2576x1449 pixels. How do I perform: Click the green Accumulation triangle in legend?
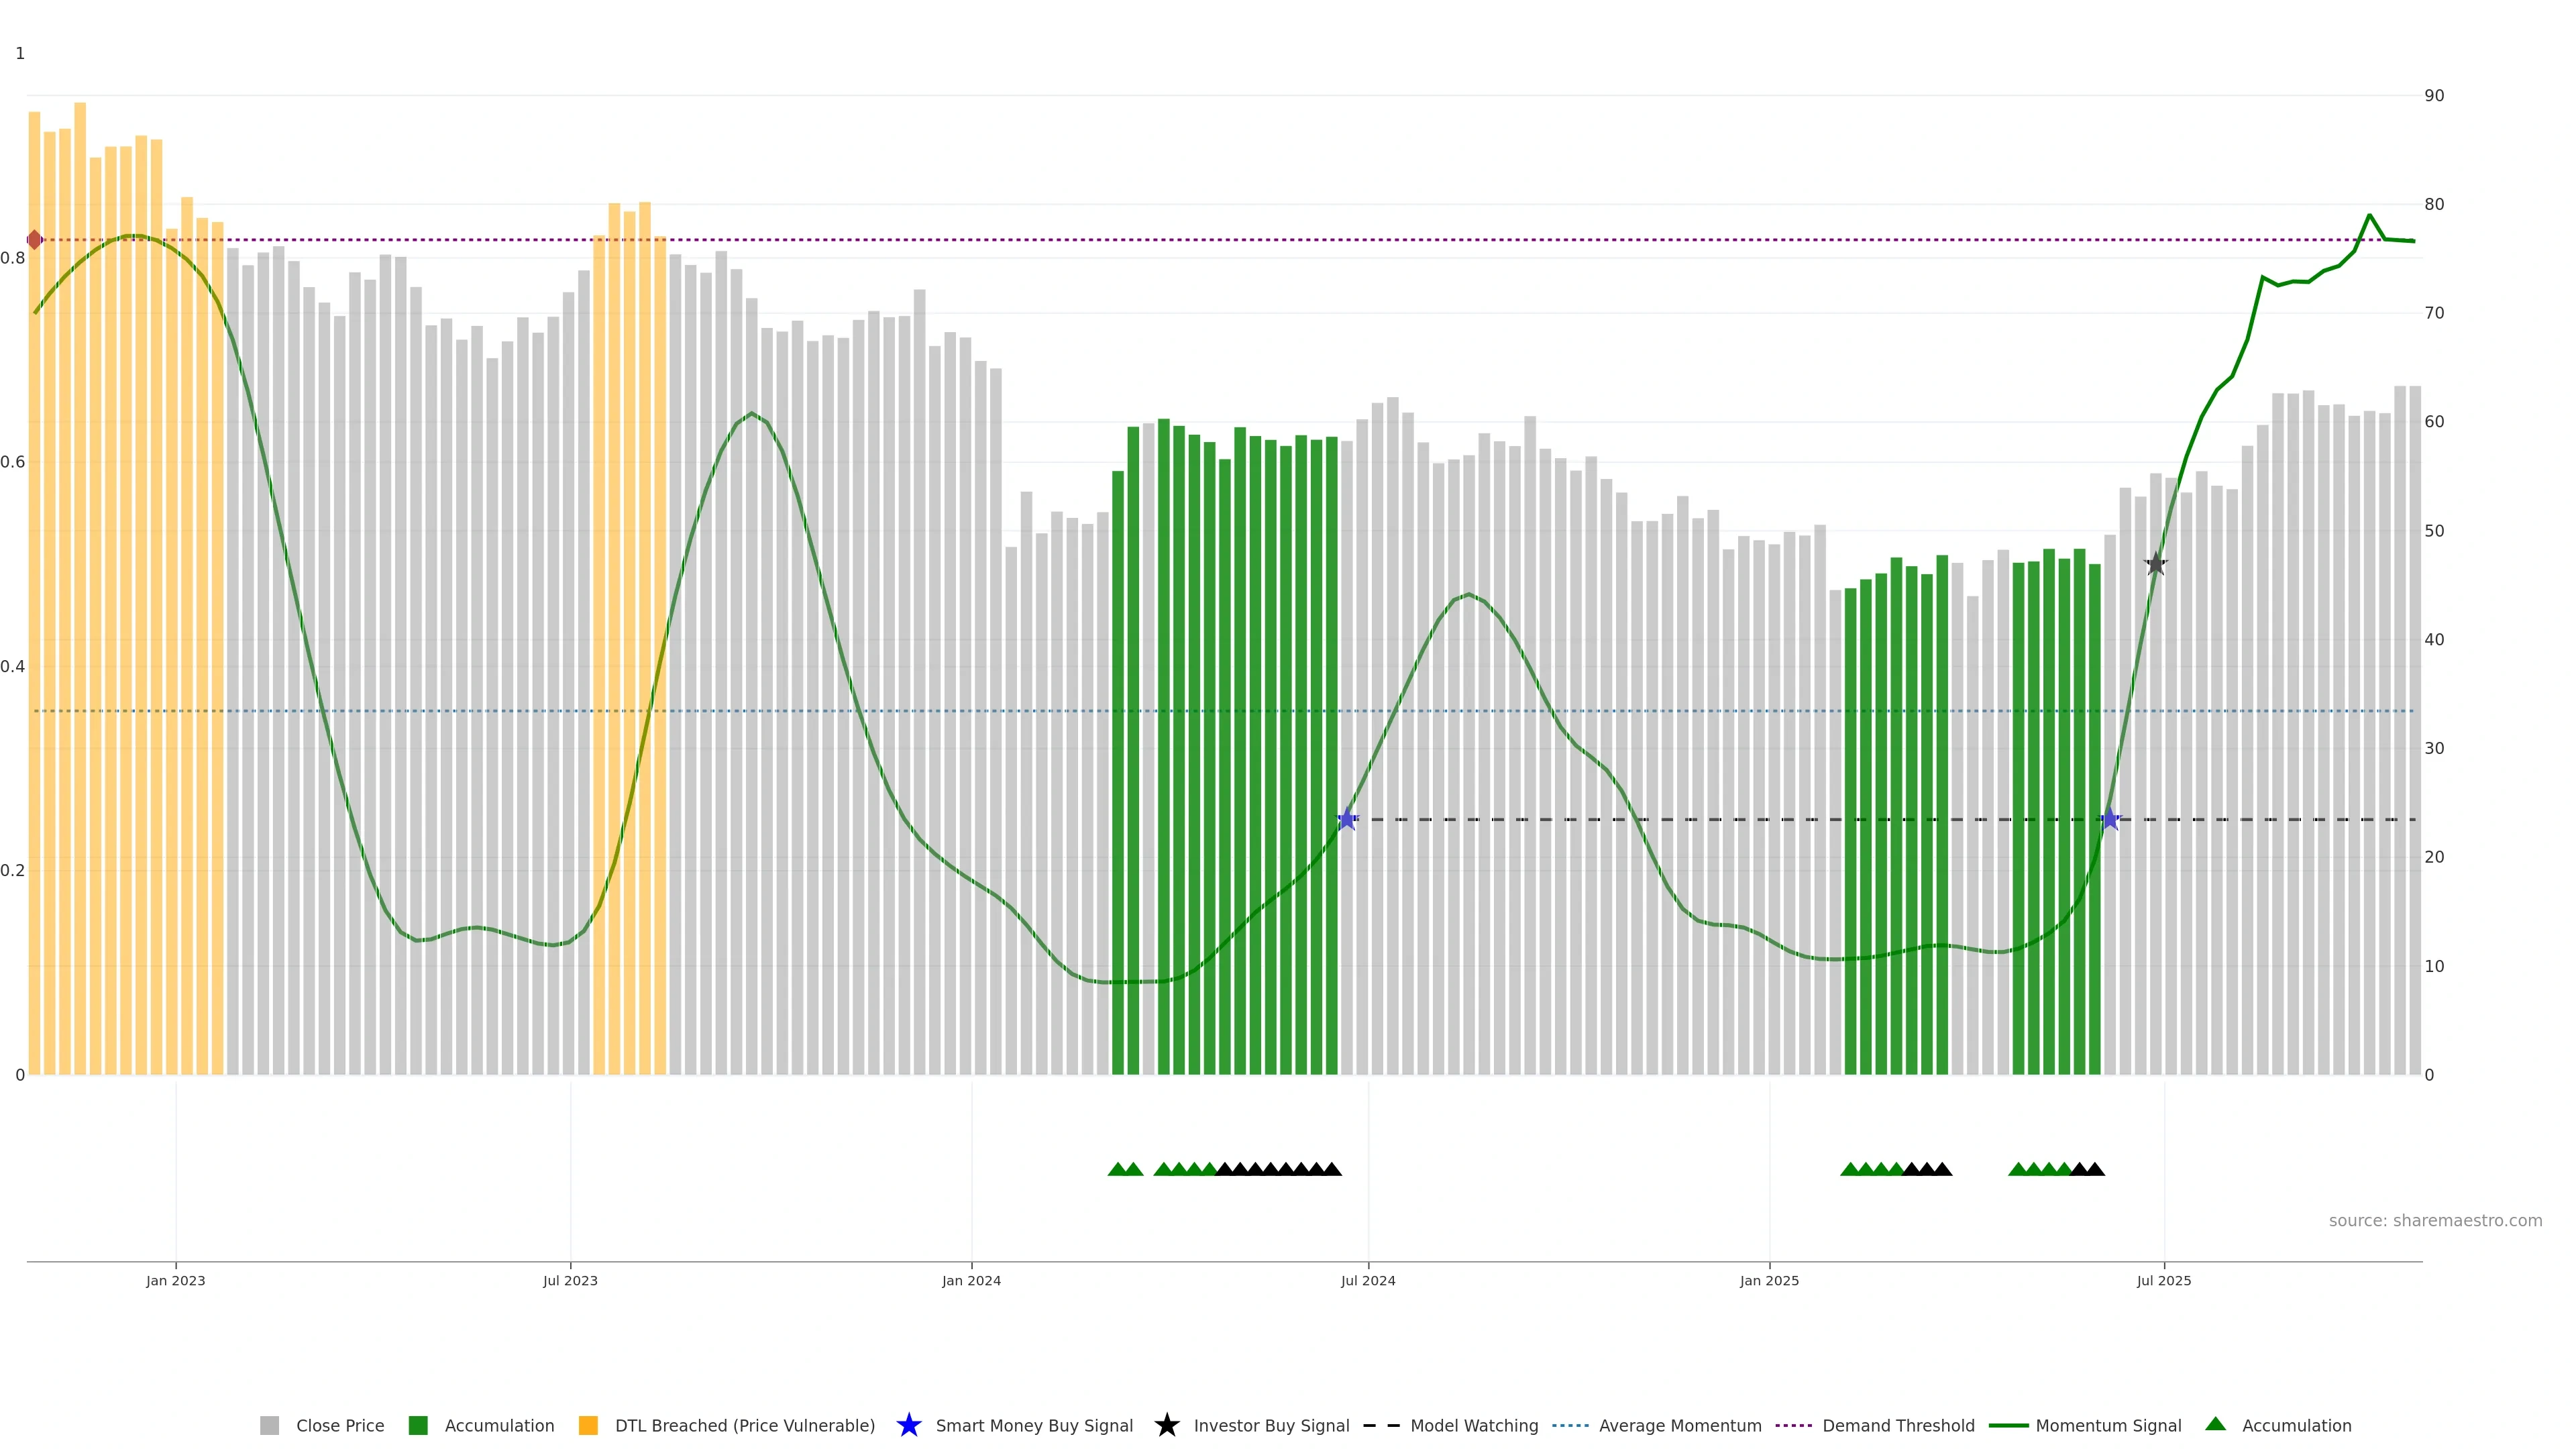pyautogui.click(x=2215, y=1424)
